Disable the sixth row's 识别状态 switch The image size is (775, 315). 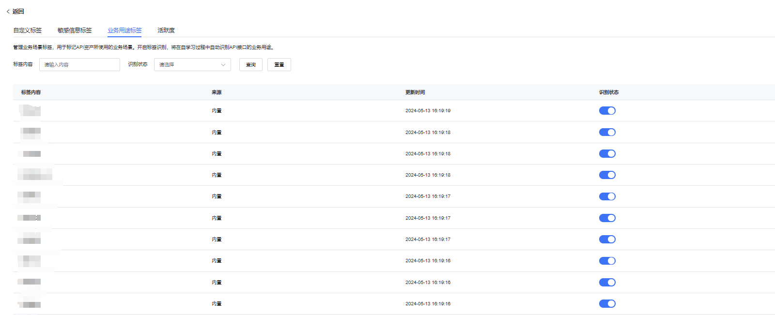(607, 218)
